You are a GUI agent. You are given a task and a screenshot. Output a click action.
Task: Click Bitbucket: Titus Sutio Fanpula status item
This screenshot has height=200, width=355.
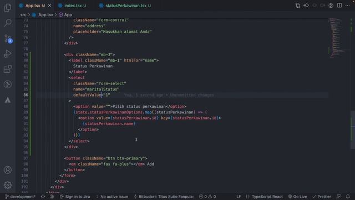pos(164,197)
